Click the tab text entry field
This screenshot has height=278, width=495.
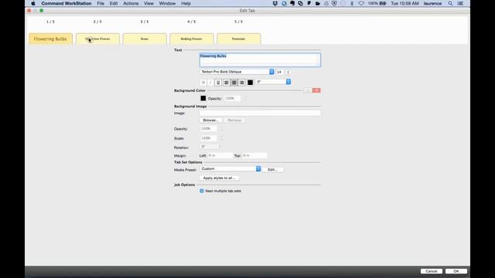260,60
